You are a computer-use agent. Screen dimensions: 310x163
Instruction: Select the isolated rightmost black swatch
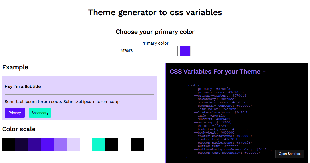tap(138, 144)
